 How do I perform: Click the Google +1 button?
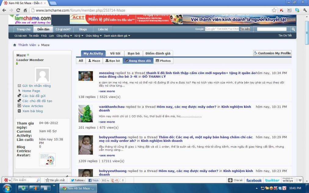pos(115,180)
